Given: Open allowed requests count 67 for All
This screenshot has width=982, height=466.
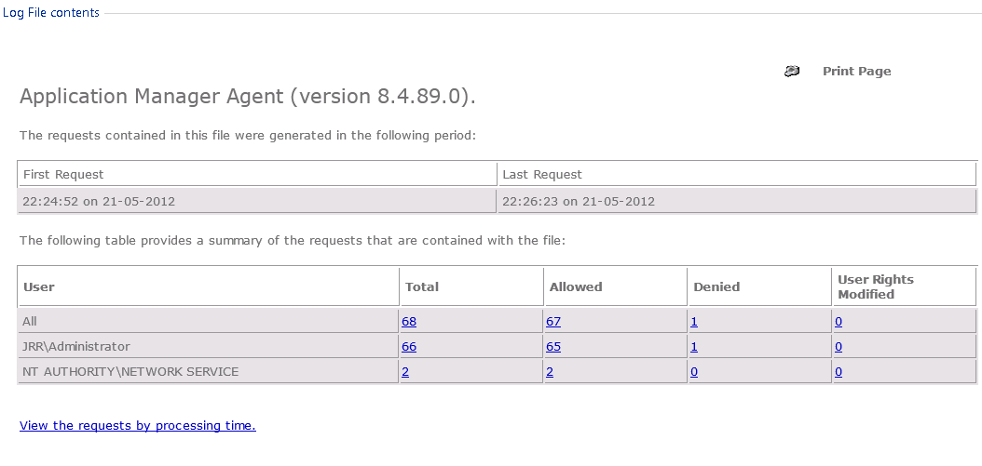Looking at the screenshot, I should click(x=553, y=322).
